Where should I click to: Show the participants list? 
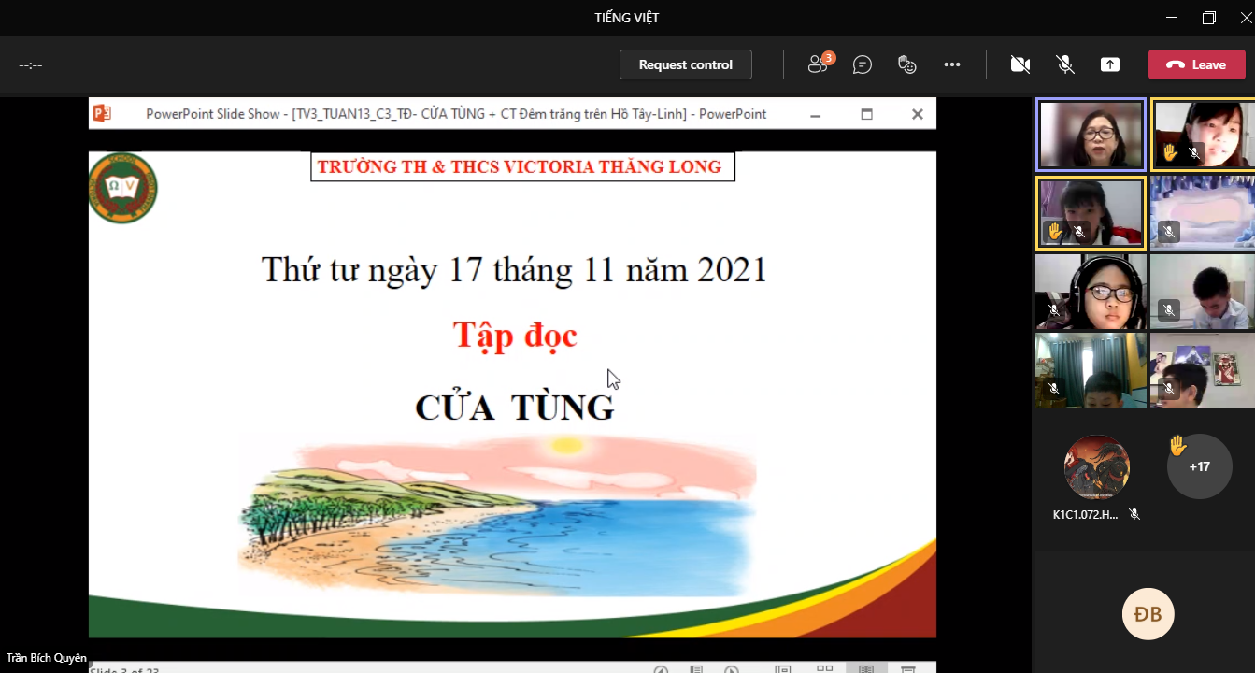pyautogui.click(x=819, y=64)
